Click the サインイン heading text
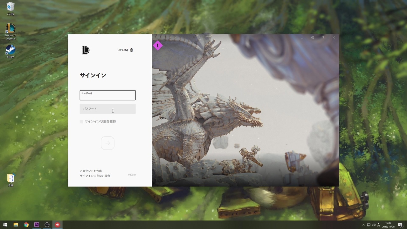This screenshot has width=407, height=229. tap(93, 75)
